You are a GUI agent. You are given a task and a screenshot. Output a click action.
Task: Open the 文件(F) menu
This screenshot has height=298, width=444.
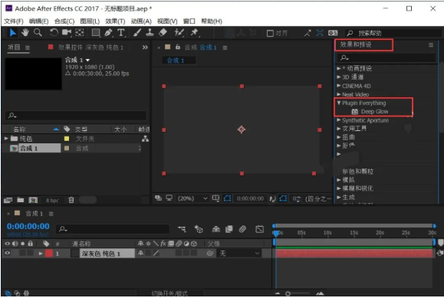[x=14, y=21]
